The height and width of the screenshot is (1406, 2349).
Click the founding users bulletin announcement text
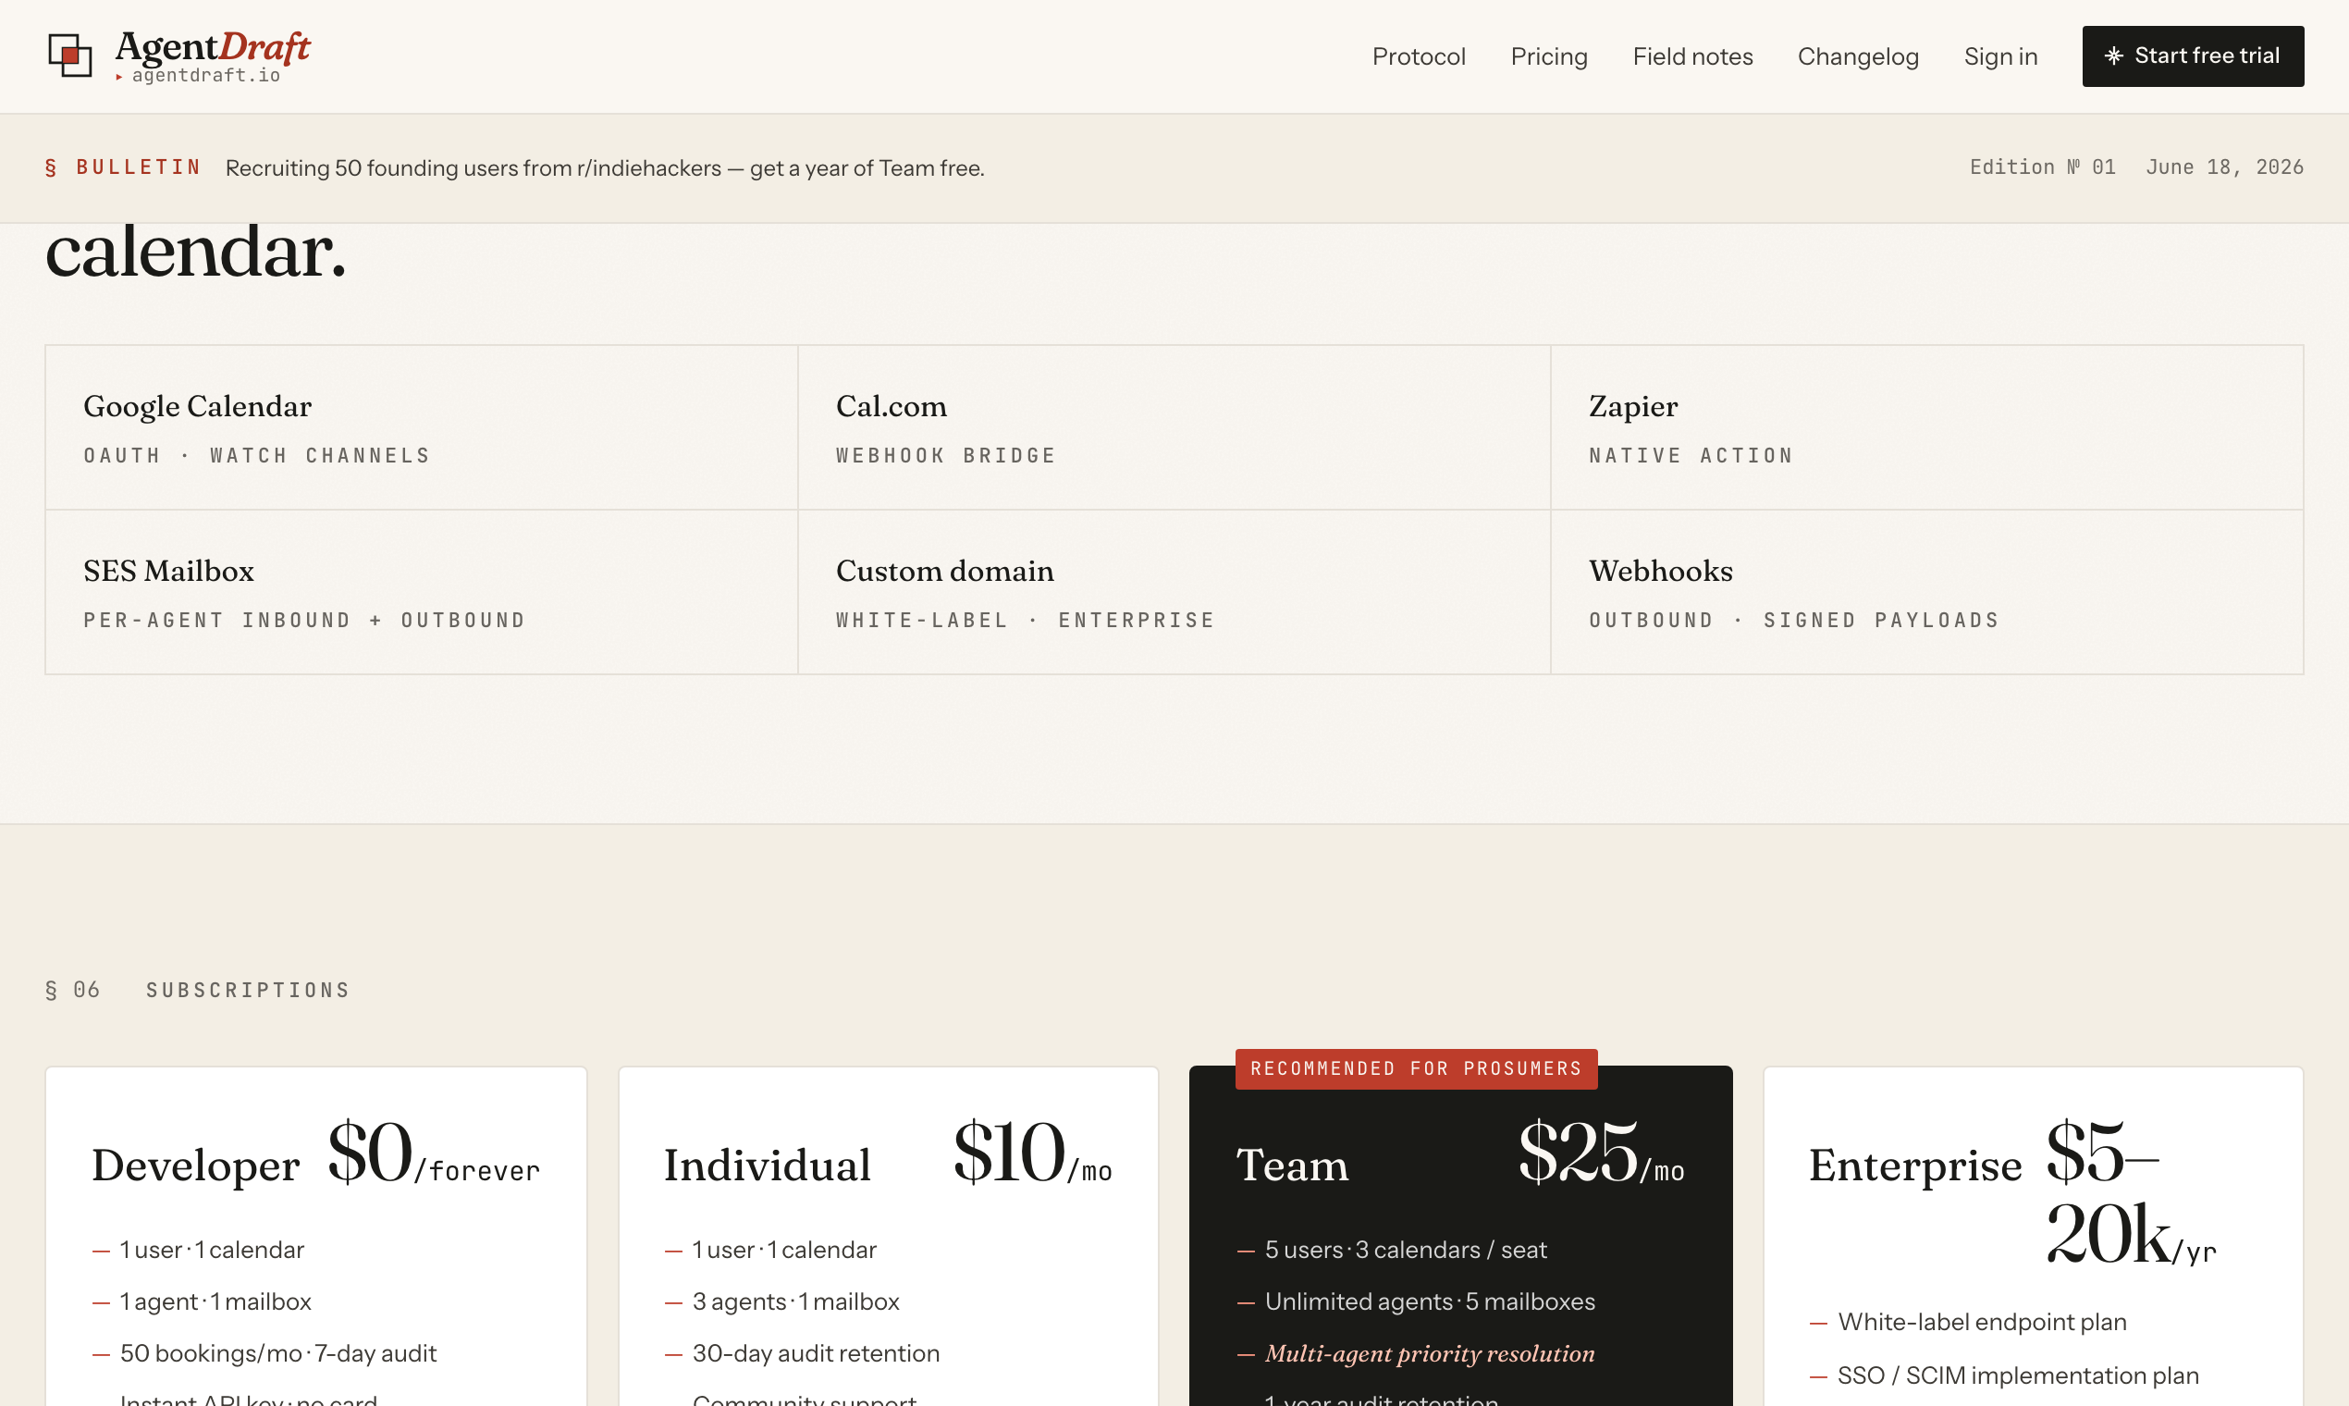(604, 167)
